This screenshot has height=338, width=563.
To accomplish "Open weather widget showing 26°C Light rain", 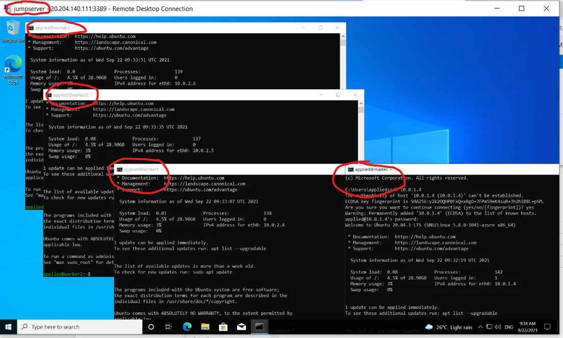I will click(x=449, y=327).
